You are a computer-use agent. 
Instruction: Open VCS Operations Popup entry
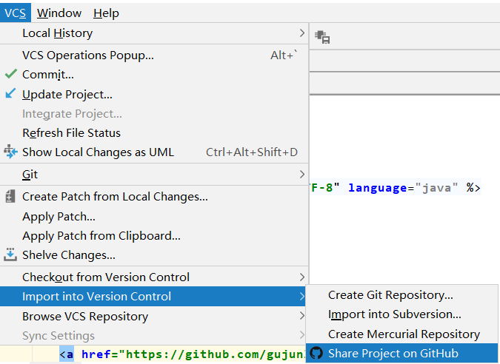tap(88, 55)
